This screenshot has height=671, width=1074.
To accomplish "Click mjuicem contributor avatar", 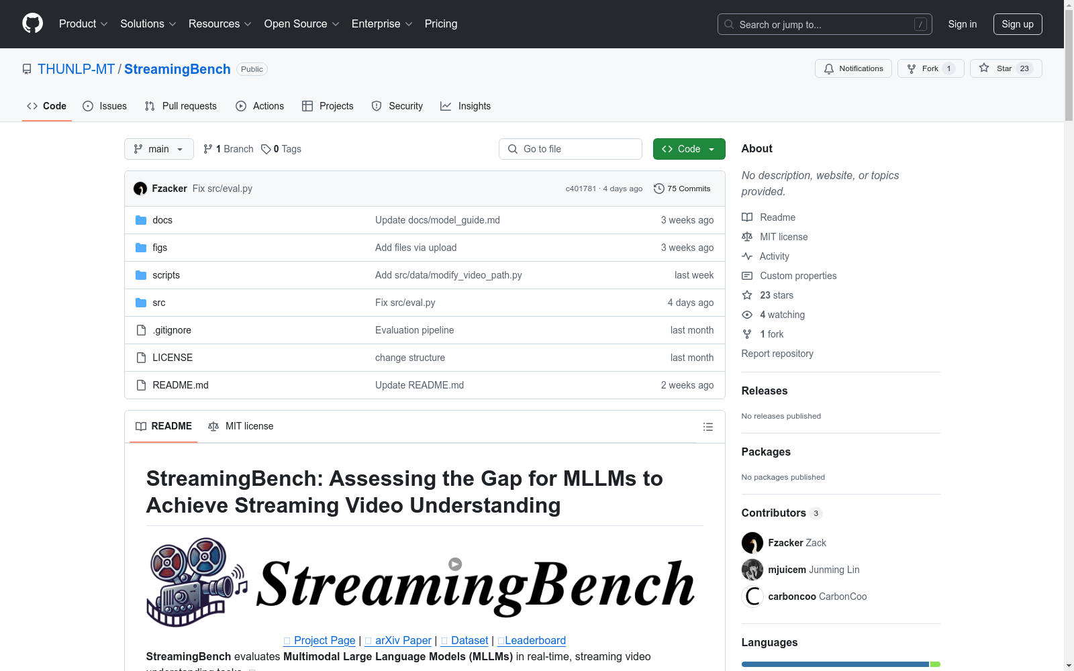I will [752, 570].
